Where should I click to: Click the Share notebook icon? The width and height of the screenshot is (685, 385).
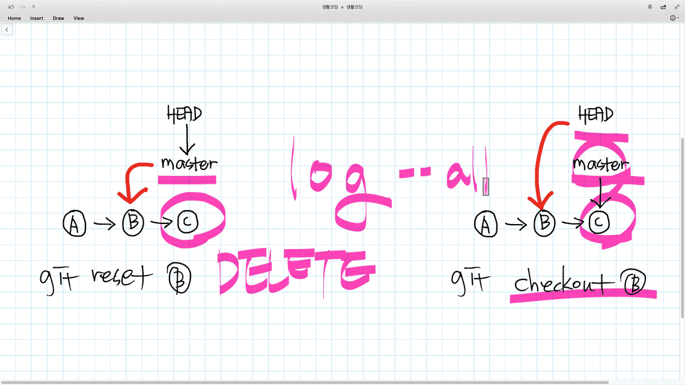pyautogui.click(x=663, y=7)
